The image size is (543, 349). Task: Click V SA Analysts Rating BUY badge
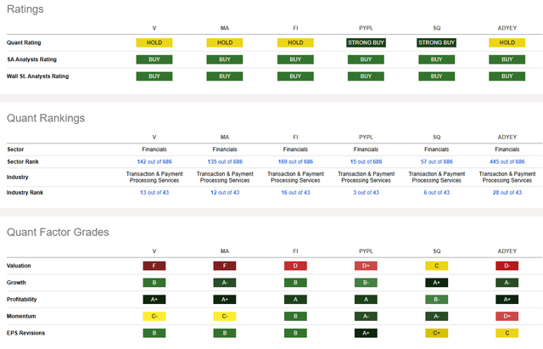[x=154, y=59]
